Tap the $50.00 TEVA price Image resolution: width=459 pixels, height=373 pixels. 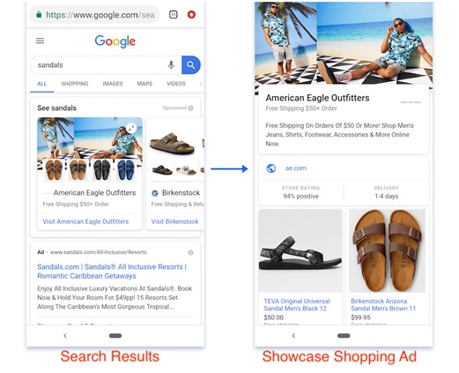tap(273, 317)
